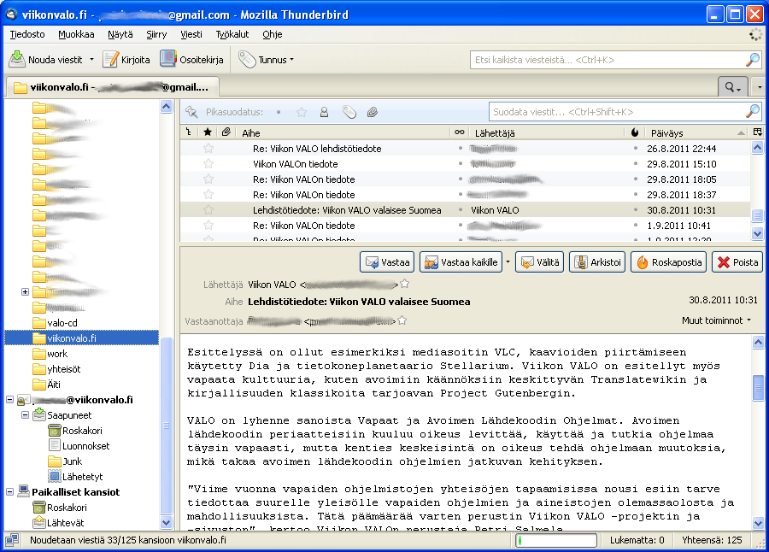
Task: Collapse the @viikonvalo.fi account tree
Action: [x=9, y=399]
